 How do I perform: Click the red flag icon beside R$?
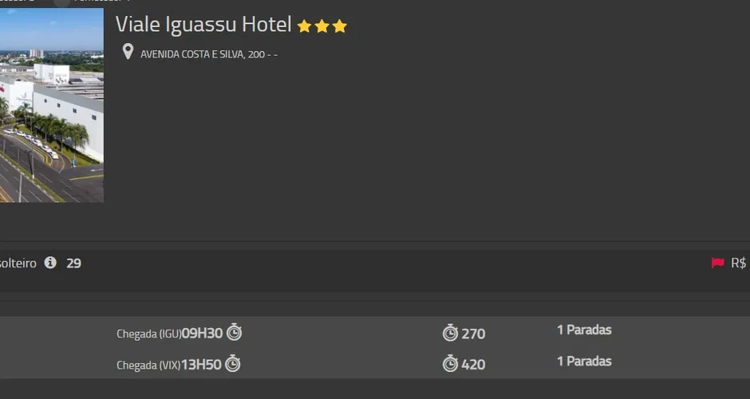coord(717,263)
